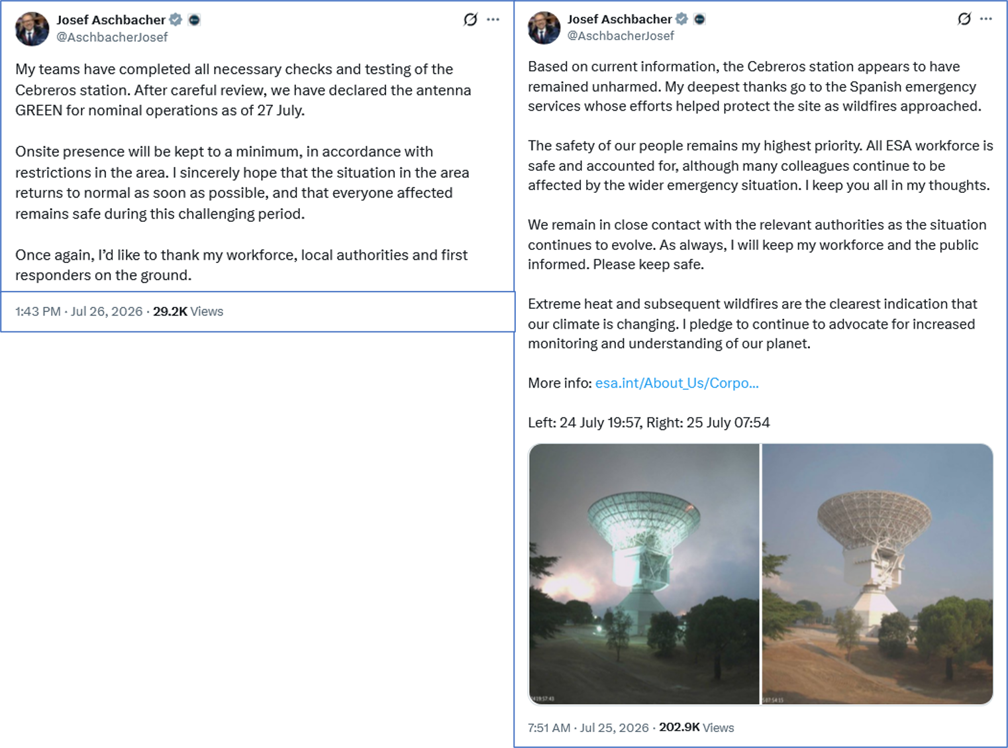Open the esa.int/About_Us/Corpo... link

[677, 383]
